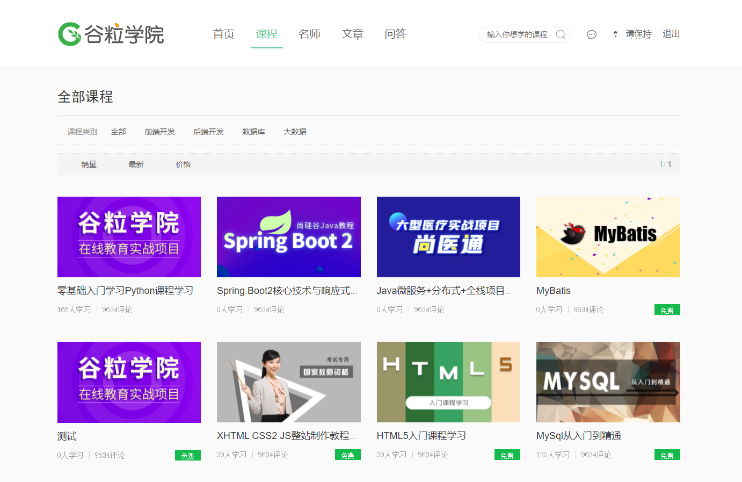Click the search magnifier icon
The height and width of the screenshot is (482, 742).
point(561,34)
